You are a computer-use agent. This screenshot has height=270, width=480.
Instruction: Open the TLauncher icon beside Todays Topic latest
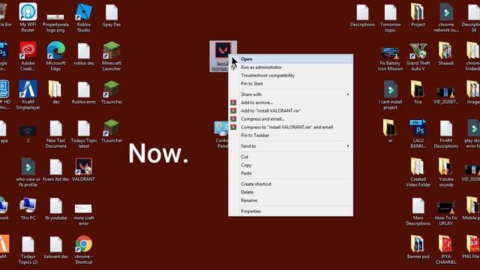click(112, 128)
